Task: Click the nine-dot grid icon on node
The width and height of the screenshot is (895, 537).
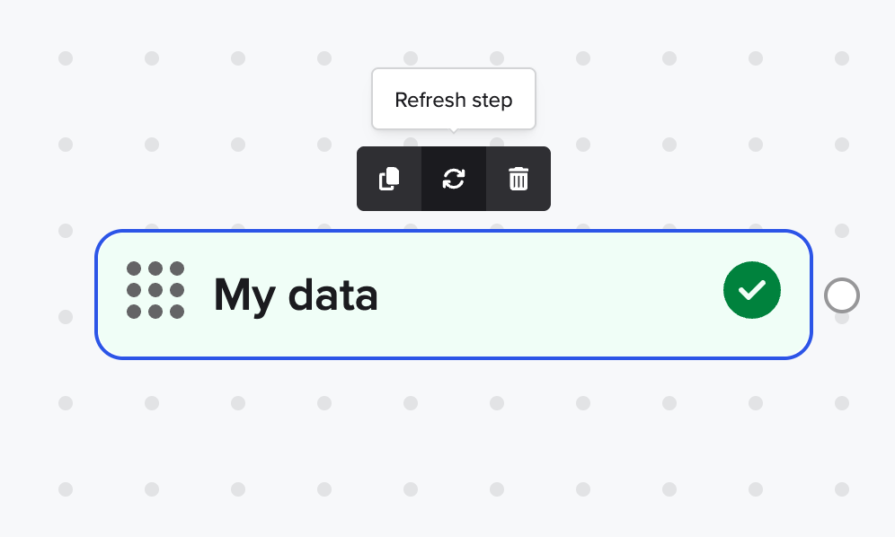Action: click(x=155, y=290)
